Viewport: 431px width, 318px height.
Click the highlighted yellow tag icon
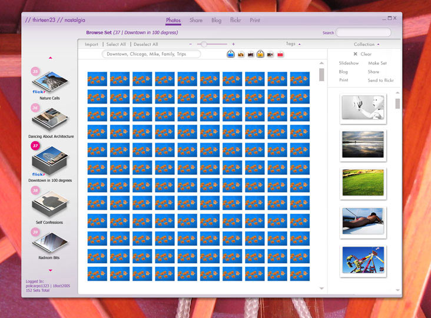pos(260,54)
